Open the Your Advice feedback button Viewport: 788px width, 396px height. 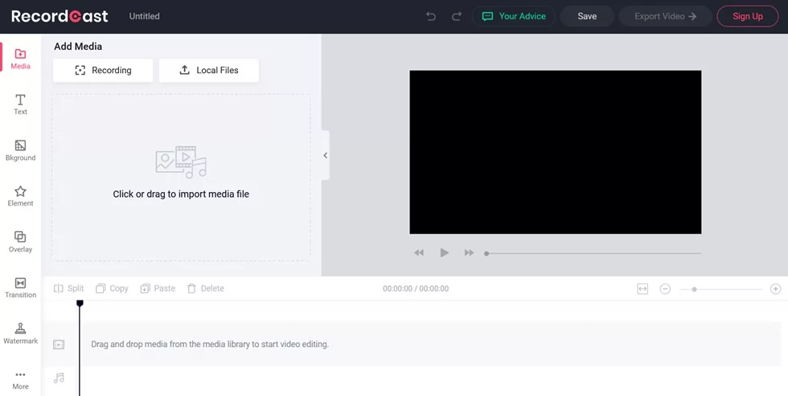click(x=514, y=16)
